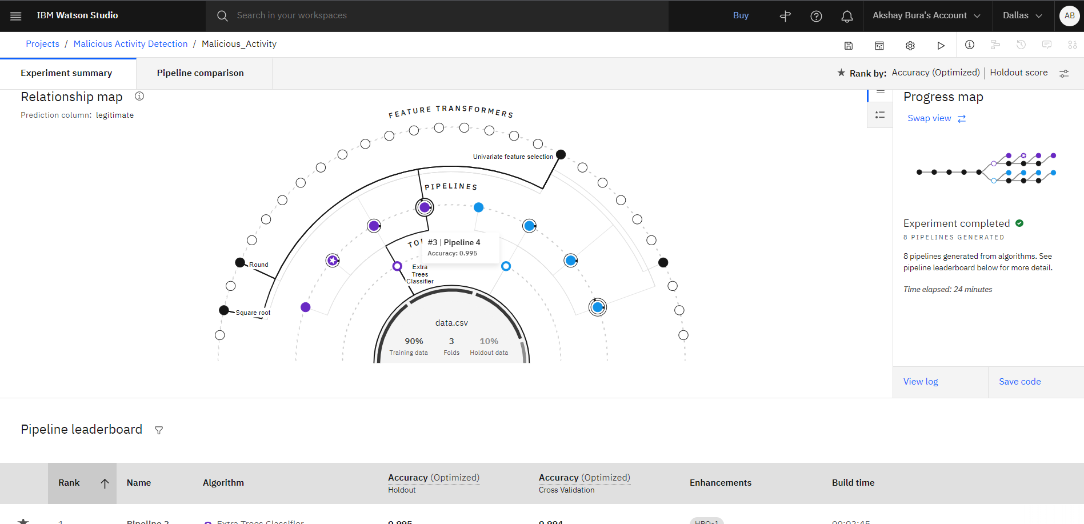
Task: Switch relationship map to legend list view
Action: (880, 114)
